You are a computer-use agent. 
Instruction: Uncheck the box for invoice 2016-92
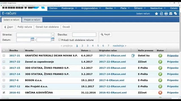[x=4, y=92]
